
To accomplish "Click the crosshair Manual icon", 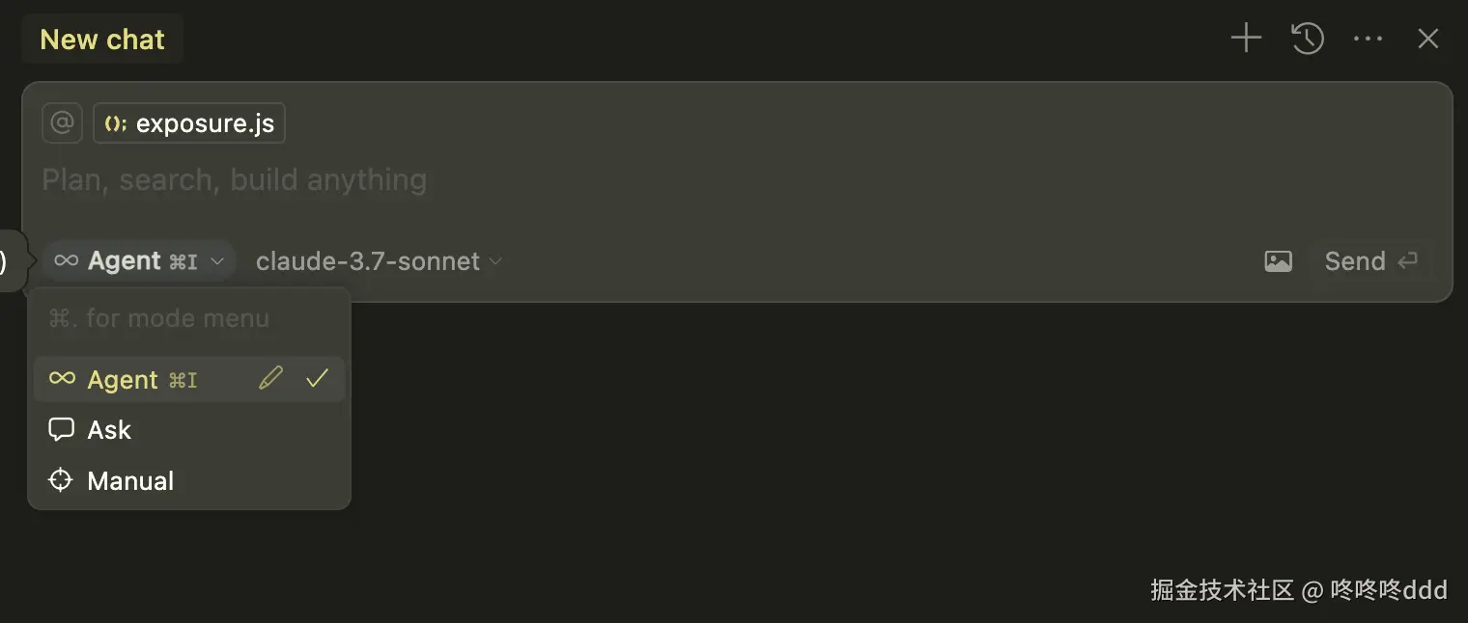I will (61, 480).
